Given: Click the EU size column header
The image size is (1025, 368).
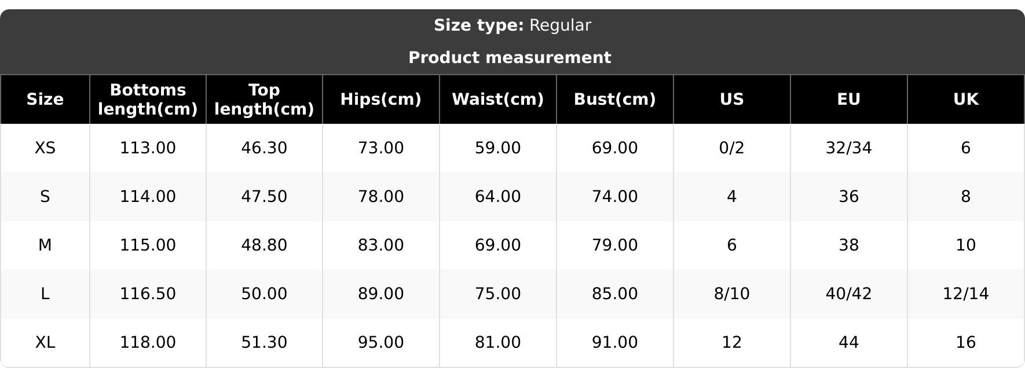Looking at the screenshot, I should 848,100.
